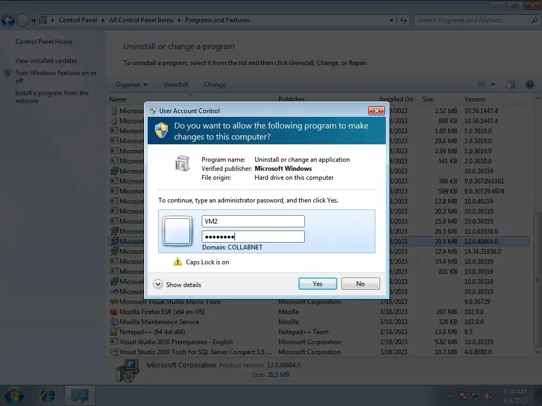Sort by the Publisher column header
Image resolution: width=542 pixels, height=406 pixels.
point(327,99)
